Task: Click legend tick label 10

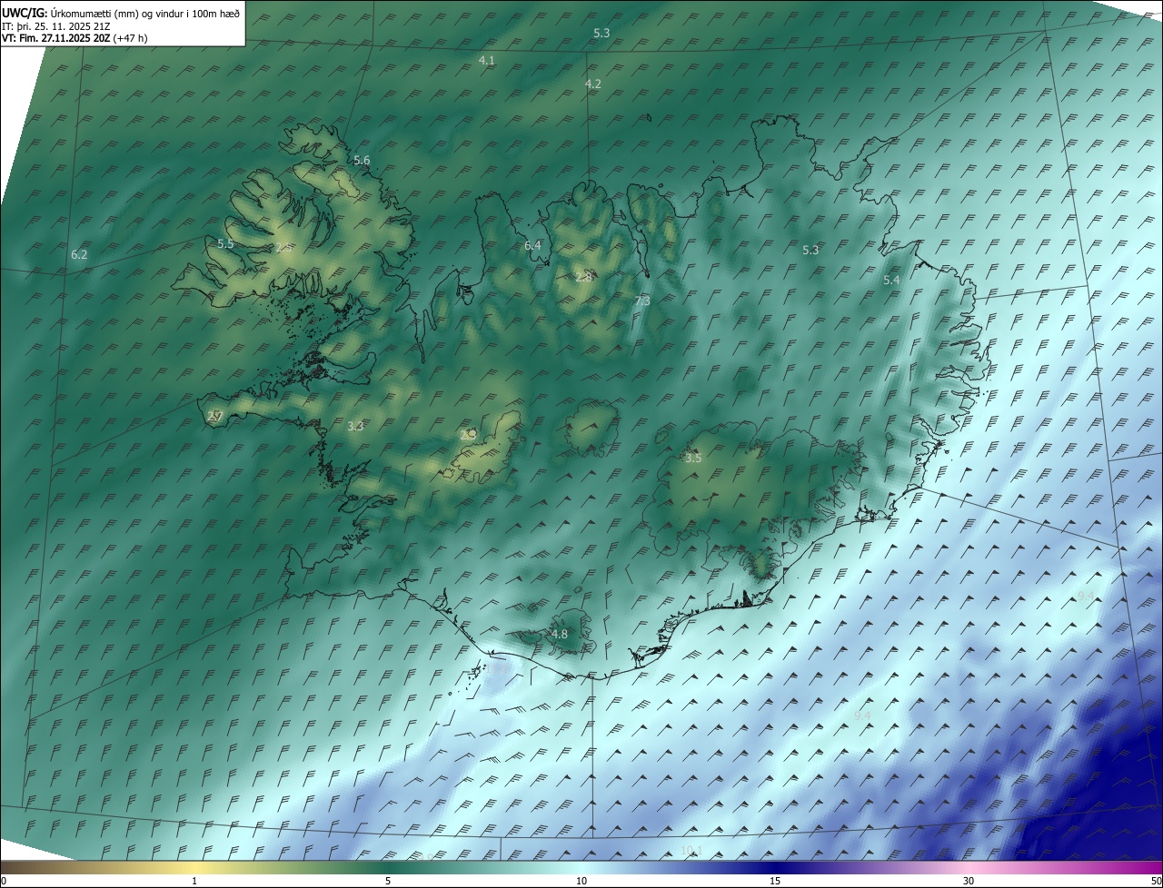Action: tap(581, 882)
